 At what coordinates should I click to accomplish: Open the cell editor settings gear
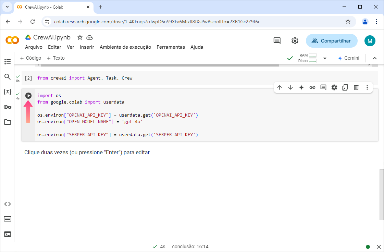tap(334, 87)
